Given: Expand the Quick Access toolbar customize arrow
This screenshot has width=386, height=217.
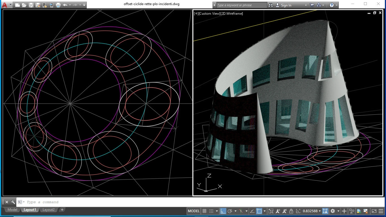Looking at the screenshot, I should (x=84, y=5).
